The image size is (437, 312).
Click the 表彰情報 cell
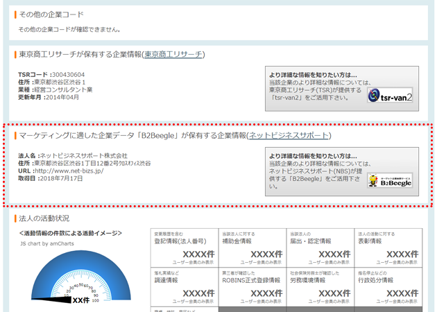point(388,248)
